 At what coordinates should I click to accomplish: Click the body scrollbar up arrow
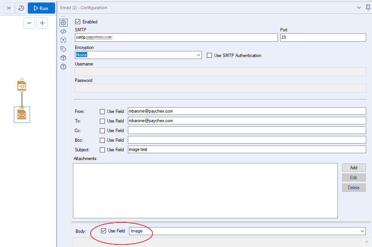[367, 242]
